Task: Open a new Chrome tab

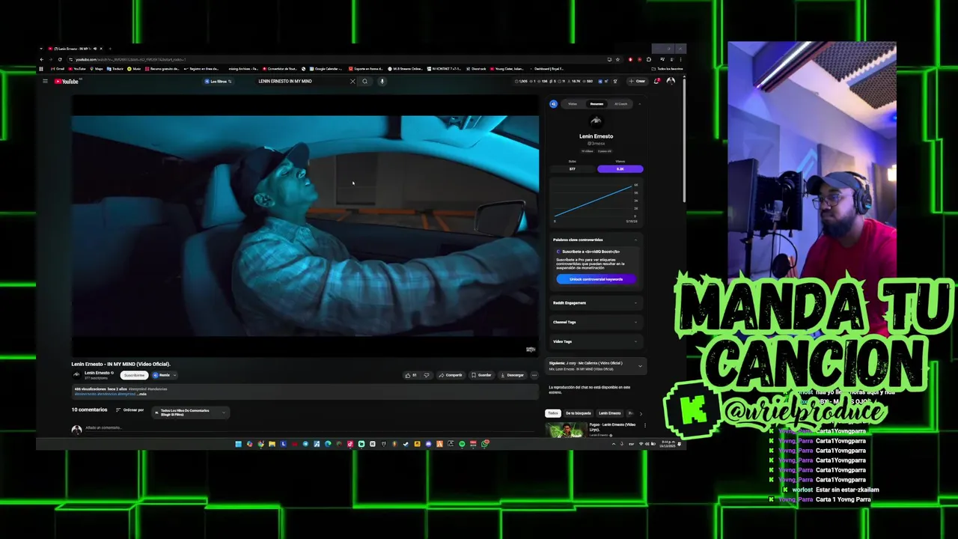Action: 111,49
